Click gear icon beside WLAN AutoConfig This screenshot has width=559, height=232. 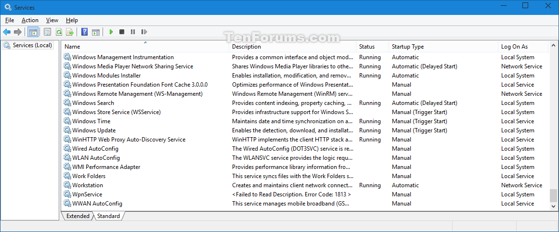click(67, 158)
